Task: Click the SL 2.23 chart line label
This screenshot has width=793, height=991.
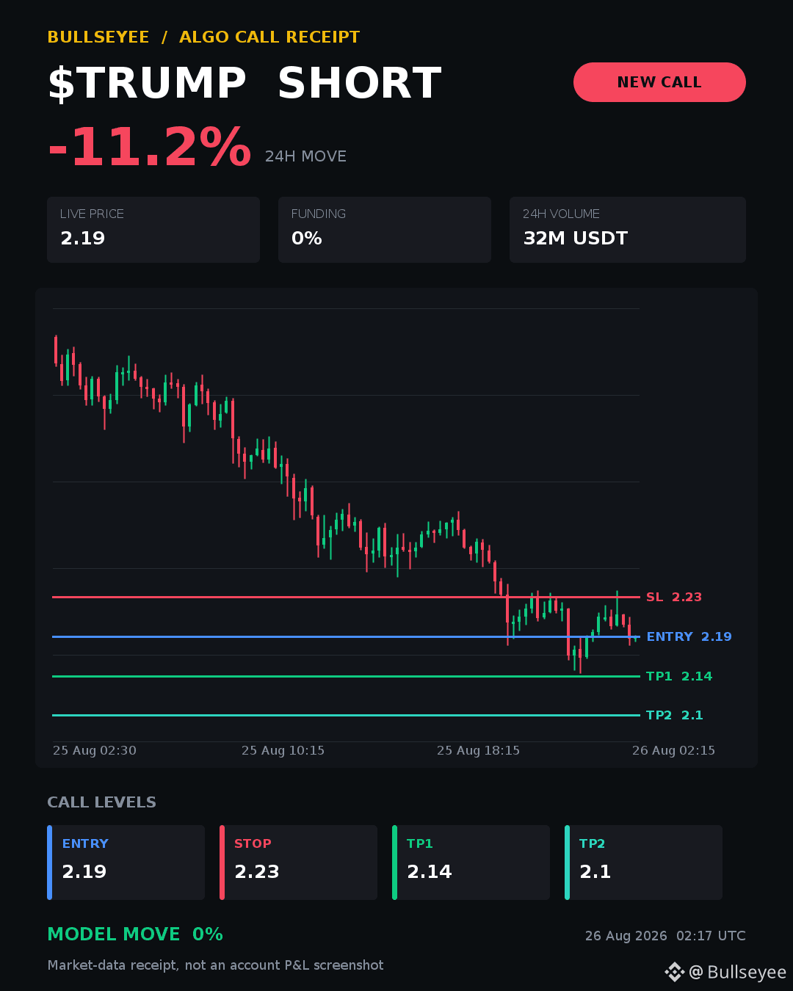Action: 674,598
